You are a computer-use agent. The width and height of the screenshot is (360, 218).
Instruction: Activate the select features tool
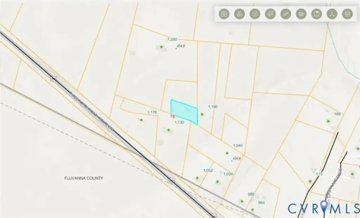coord(270,14)
